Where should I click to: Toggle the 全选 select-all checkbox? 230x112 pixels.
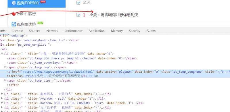(78, 3)
